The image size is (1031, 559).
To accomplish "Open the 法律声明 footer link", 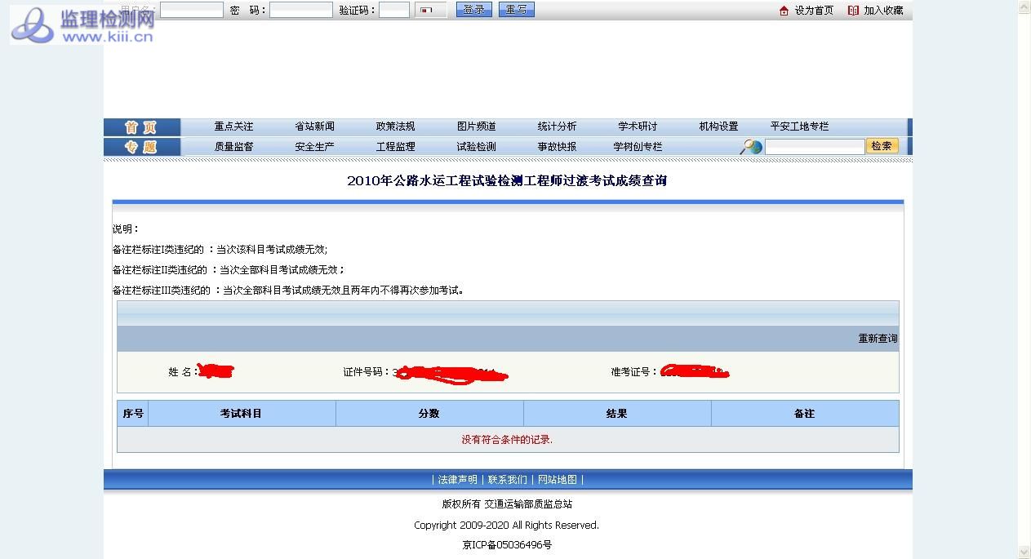I will coord(457,480).
